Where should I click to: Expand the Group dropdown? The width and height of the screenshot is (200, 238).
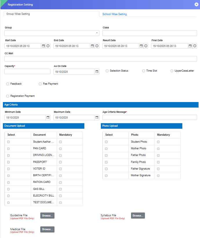97,33
